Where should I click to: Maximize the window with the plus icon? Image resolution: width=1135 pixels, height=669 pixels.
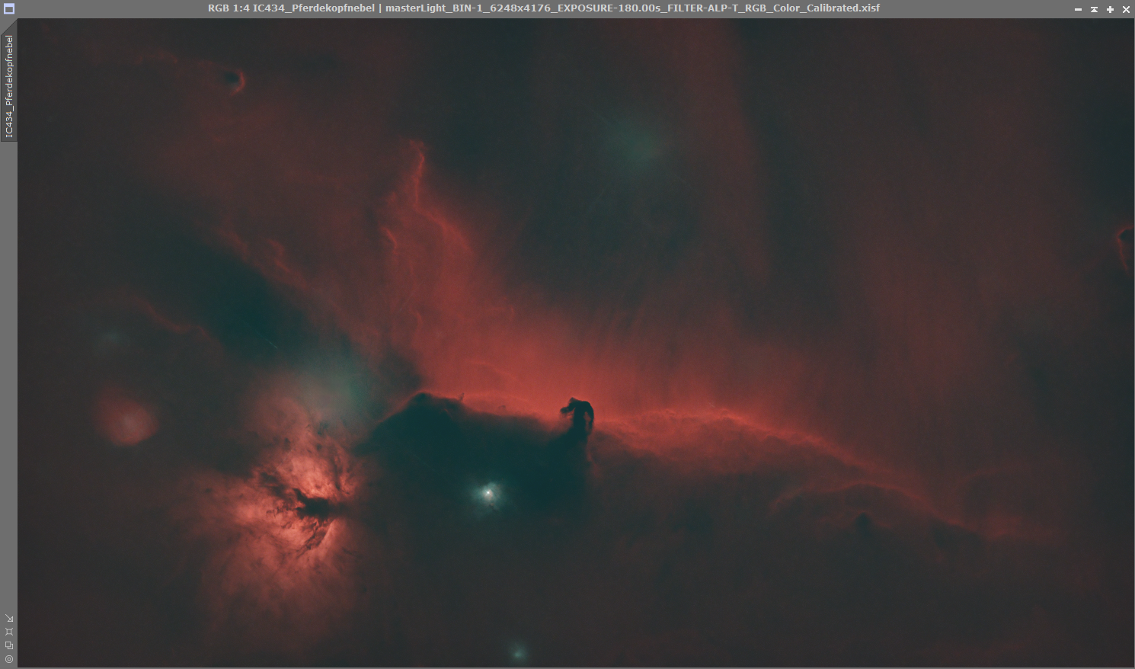(x=1110, y=9)
